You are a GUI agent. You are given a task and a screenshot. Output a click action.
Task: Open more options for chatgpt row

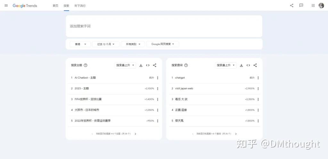coord(258,78)
